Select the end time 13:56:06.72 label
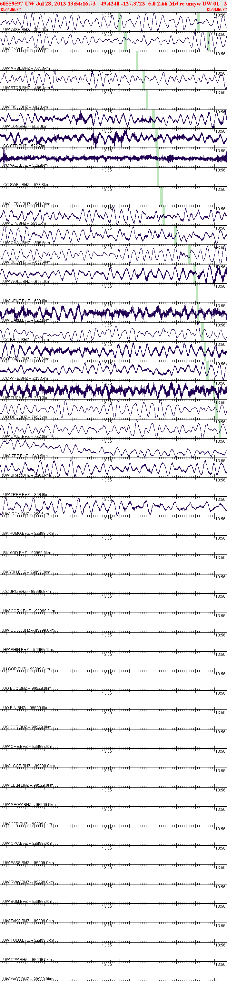The width and height of the screenshot is (227, 981). pos(216,9)
